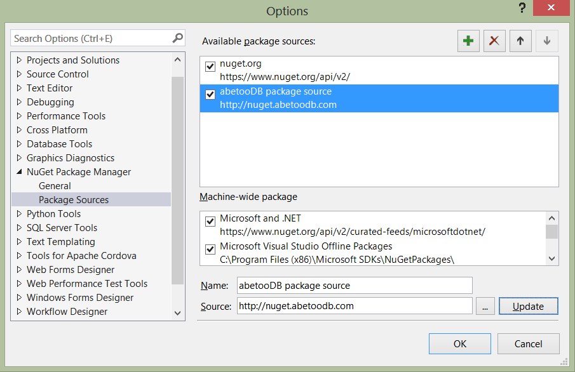Viewport: 575px width, 372px height.
Task: Toggle Microsoft Visual Studio Offline Packages checkbox
Action: point(210,249)
